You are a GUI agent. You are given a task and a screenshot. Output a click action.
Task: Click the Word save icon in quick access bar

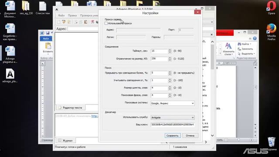pos(48,33)
